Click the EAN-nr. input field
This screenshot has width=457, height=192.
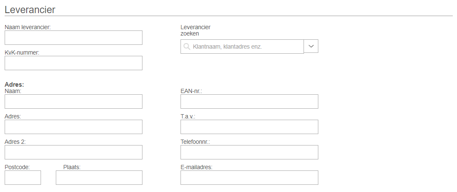coord(249,101)
